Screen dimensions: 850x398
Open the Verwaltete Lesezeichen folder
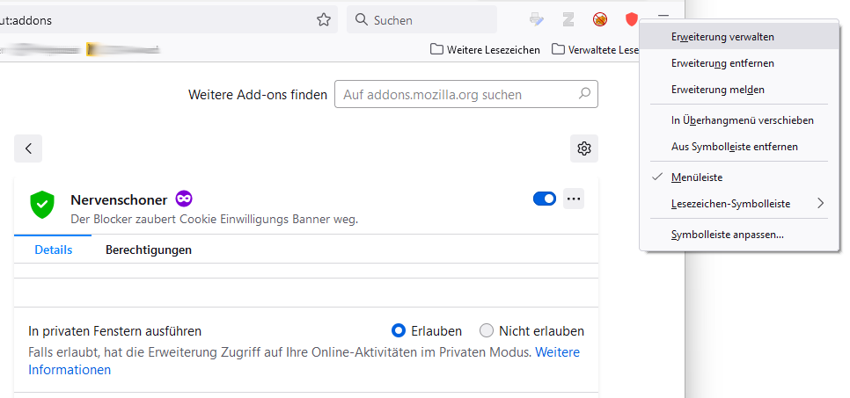tap(595, 50)
